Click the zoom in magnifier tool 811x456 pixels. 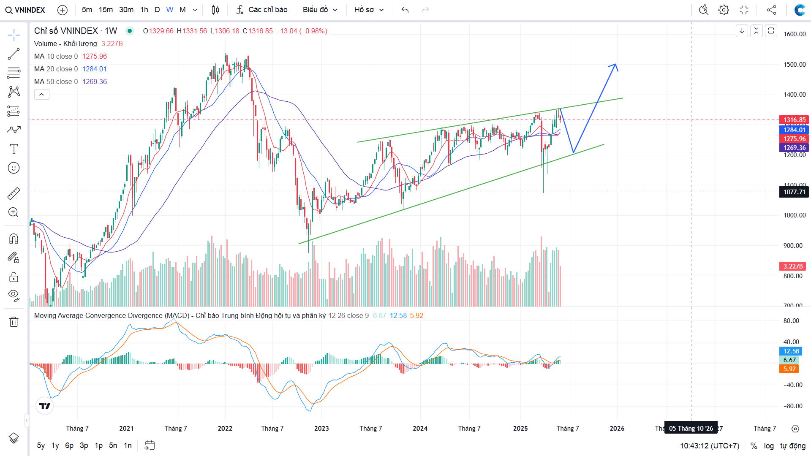coord(14,212)
